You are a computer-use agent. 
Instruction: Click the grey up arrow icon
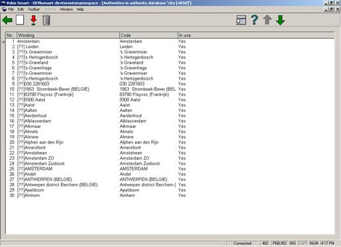[x=267, y=20]
